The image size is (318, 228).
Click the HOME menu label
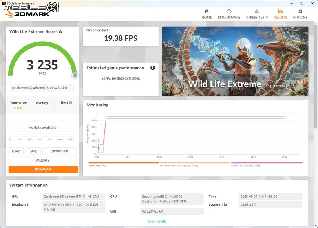[207, 18]
